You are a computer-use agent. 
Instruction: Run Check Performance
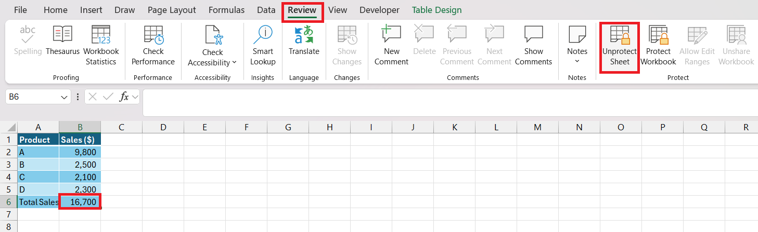click(x=153, y=45)
